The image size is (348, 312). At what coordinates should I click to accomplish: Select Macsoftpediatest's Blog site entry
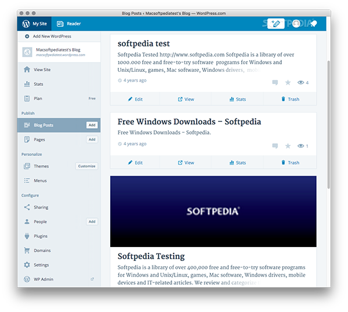59,52
